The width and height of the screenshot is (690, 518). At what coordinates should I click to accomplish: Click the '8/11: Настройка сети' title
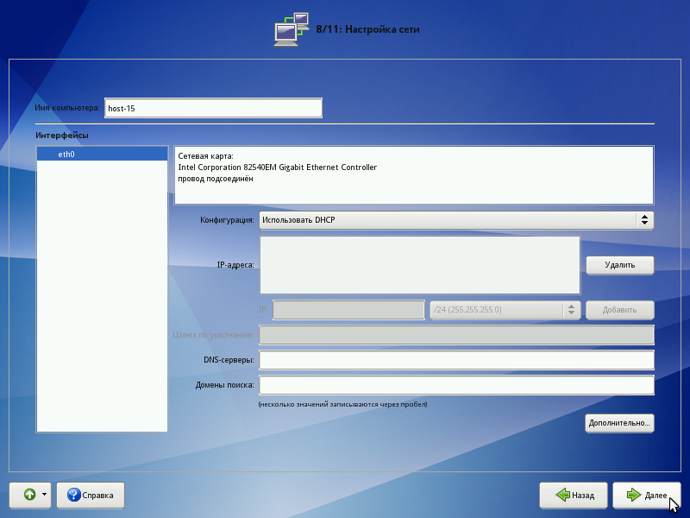click(367, 29)
